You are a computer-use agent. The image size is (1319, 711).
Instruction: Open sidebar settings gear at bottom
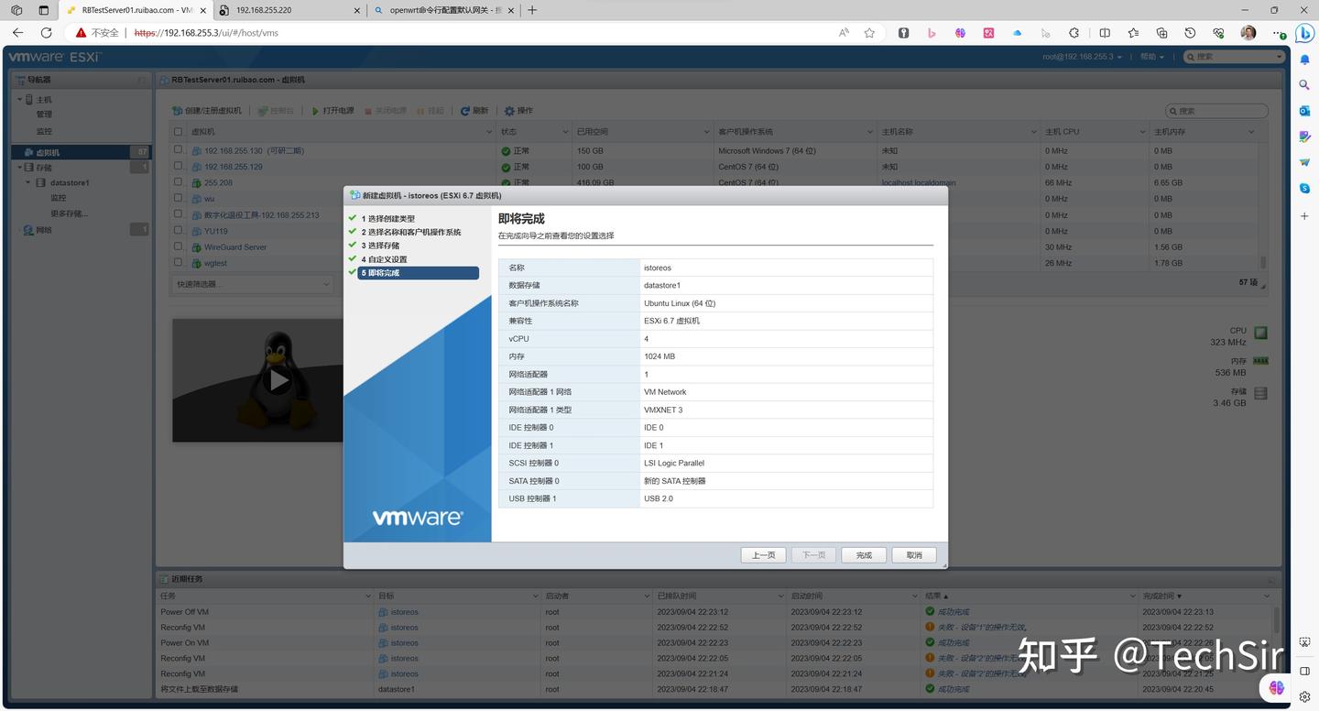click(x=1305, y=695)
